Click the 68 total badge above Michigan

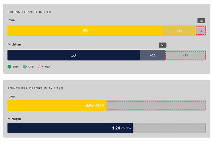pyautogui.click(x=163, y=45)
